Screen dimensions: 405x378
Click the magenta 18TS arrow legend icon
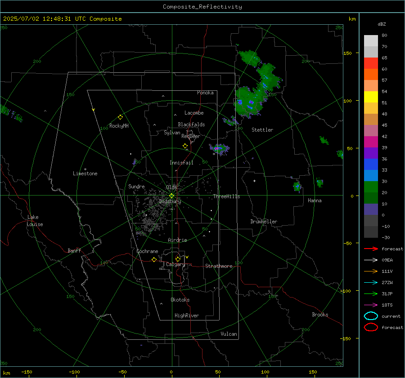tap(371, 305)
